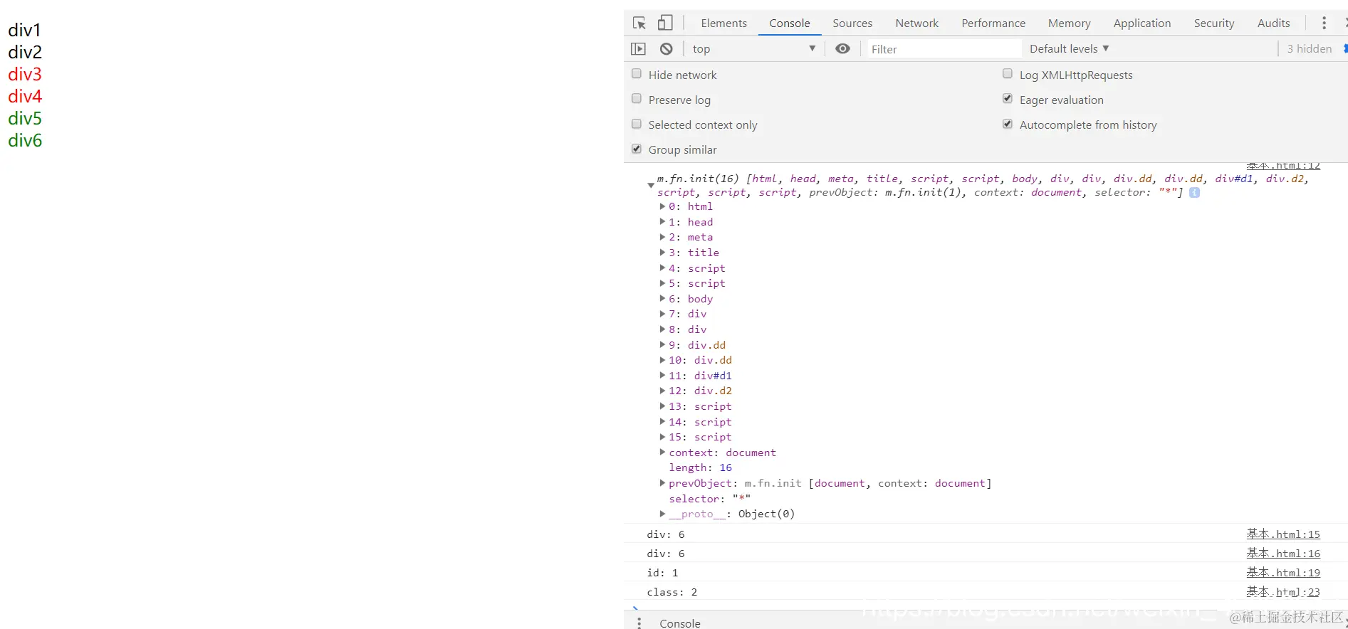Click the 'class: 2' console log row
1348x629 pixels.
[x=986, y=591]
